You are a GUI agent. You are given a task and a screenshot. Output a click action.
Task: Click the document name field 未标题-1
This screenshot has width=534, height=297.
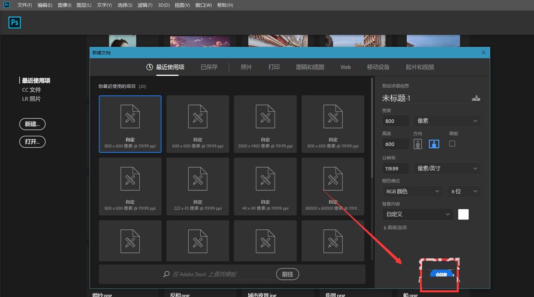(x=424, y=98)
